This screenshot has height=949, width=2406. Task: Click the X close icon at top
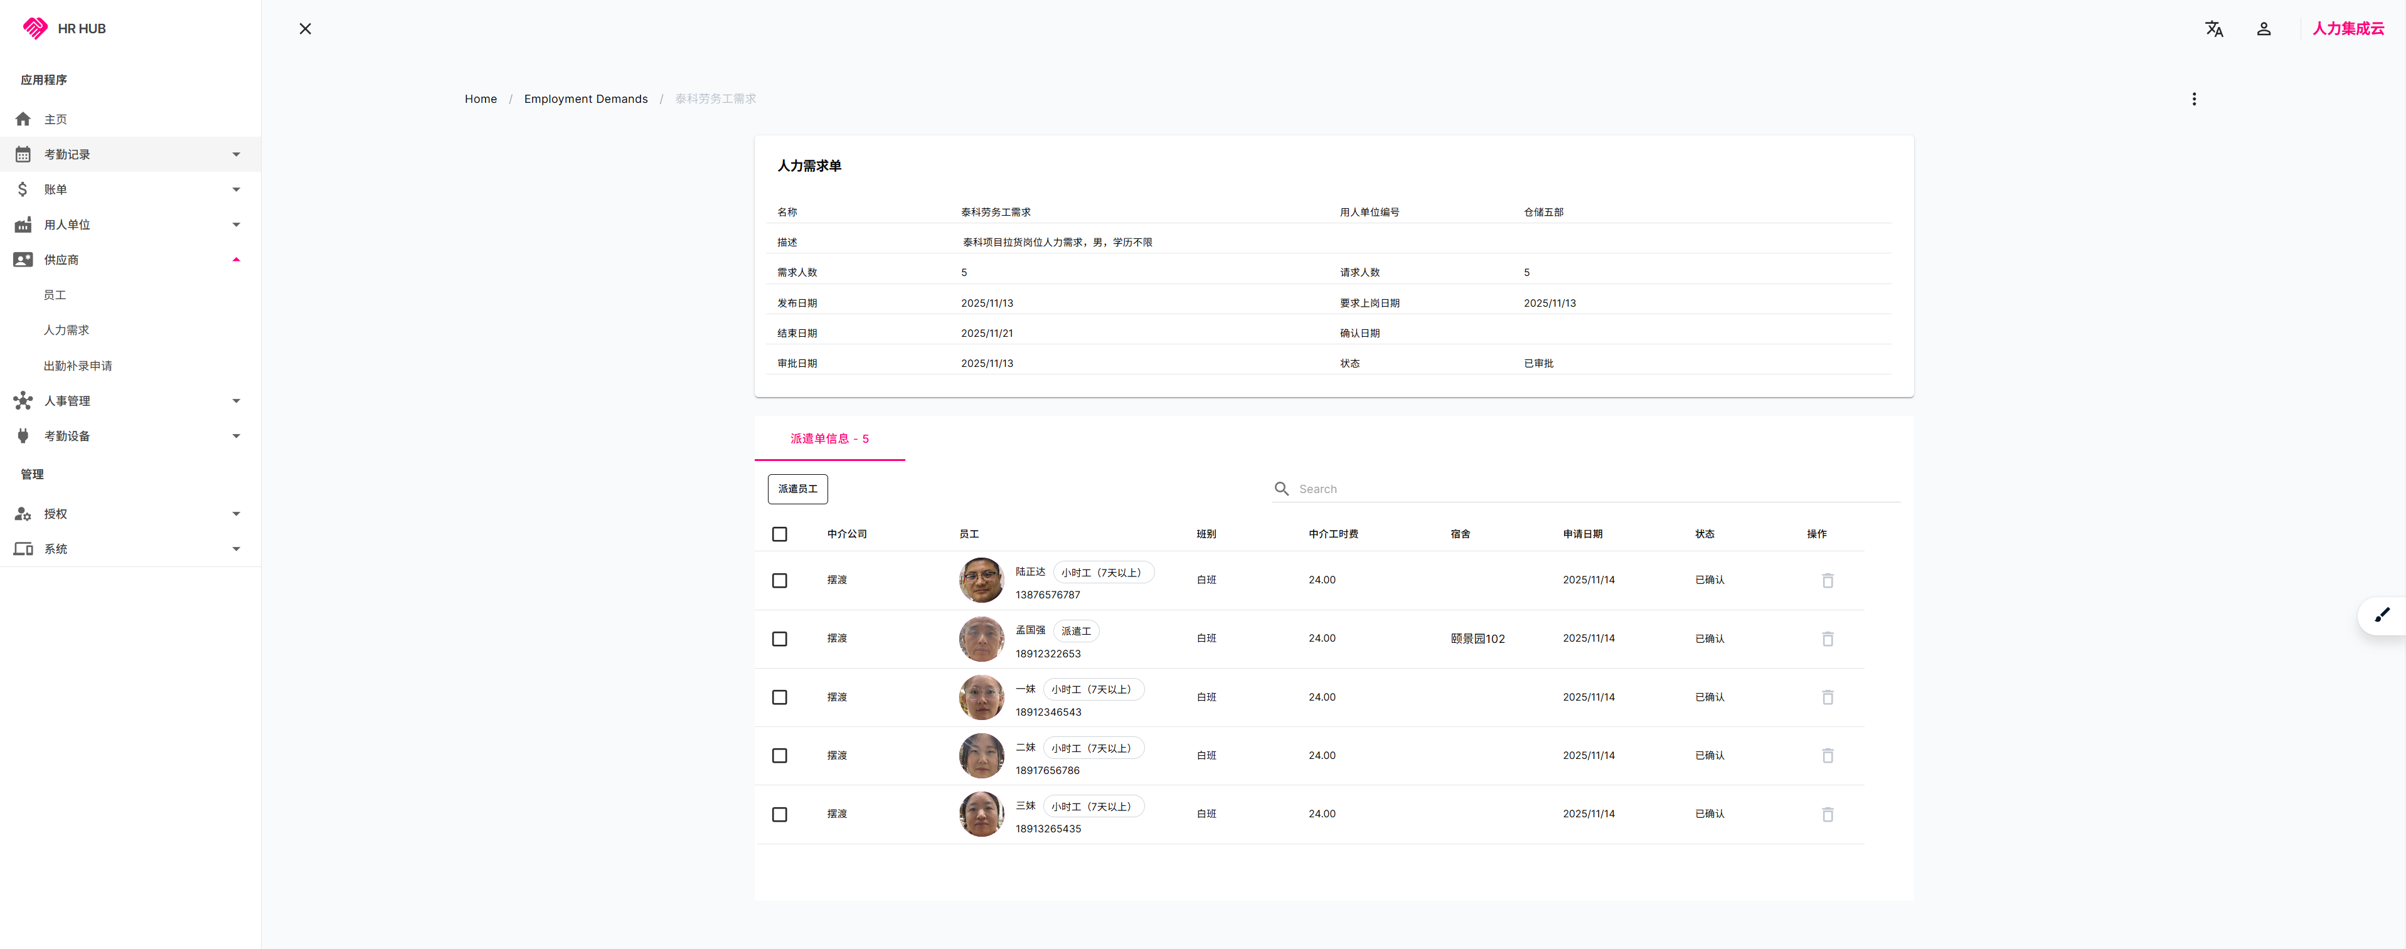pyautogui.click(x=306, y=29)
